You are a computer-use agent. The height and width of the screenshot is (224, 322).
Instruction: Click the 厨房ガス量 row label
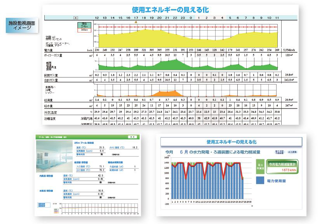point(51,75)
